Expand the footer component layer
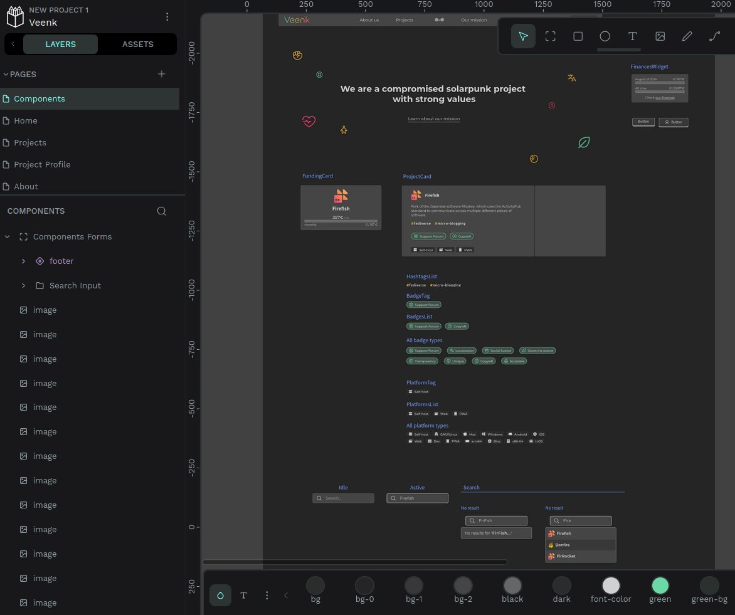Viewport: 735px width, 615px height. click(x=23, y=261)
